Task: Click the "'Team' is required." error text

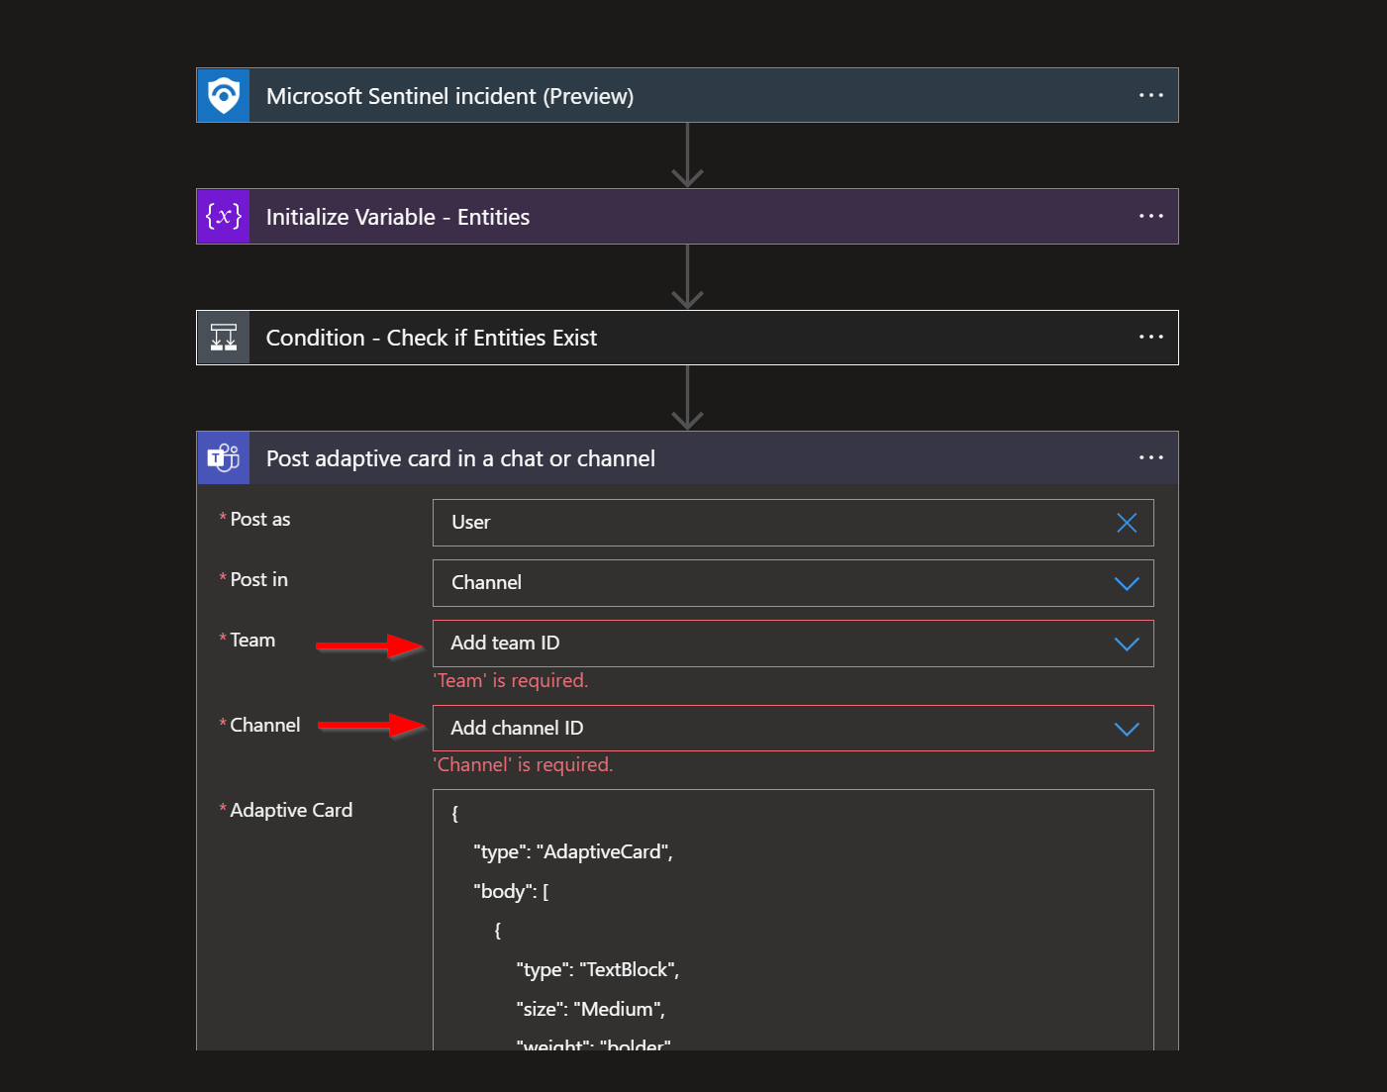Action: tap(511, 680)
